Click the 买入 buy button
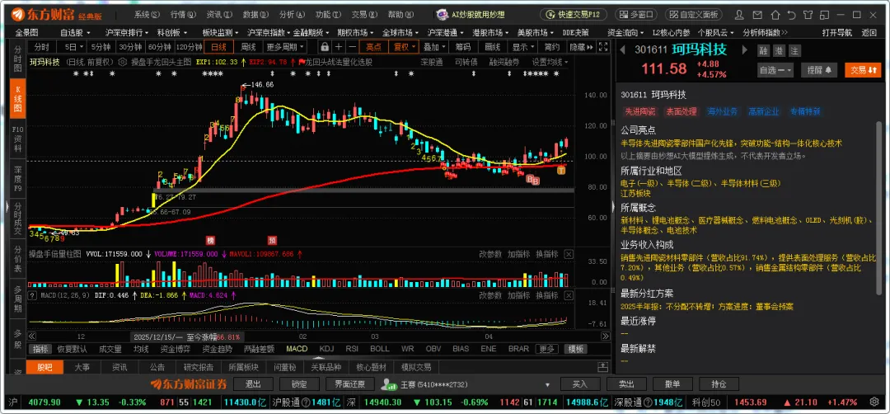890x414 pixels. (580, 384)
